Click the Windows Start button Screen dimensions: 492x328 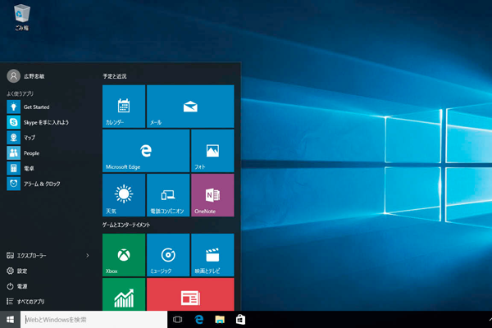pyautogui.click(x=10, y=320)
